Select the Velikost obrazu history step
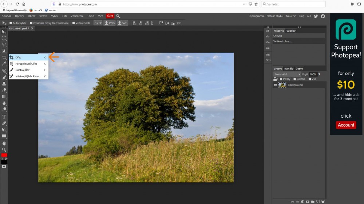This screenshot has width=364, height=204. (x=283, y=41)
